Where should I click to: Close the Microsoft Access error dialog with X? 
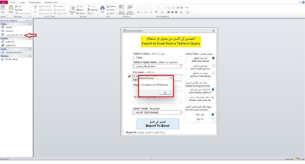[171, 78]
